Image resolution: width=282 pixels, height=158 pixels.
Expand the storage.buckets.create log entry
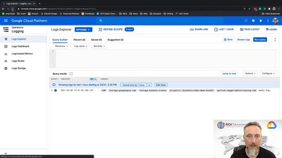[x=52, y=90]
